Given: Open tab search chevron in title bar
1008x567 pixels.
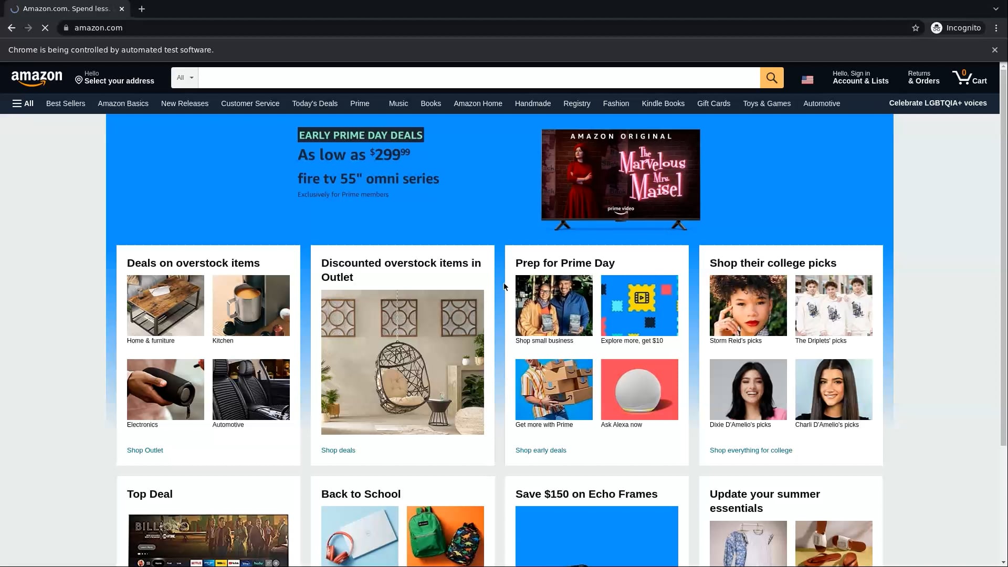Looking at the screenshot, I should (x=995, y=9).
